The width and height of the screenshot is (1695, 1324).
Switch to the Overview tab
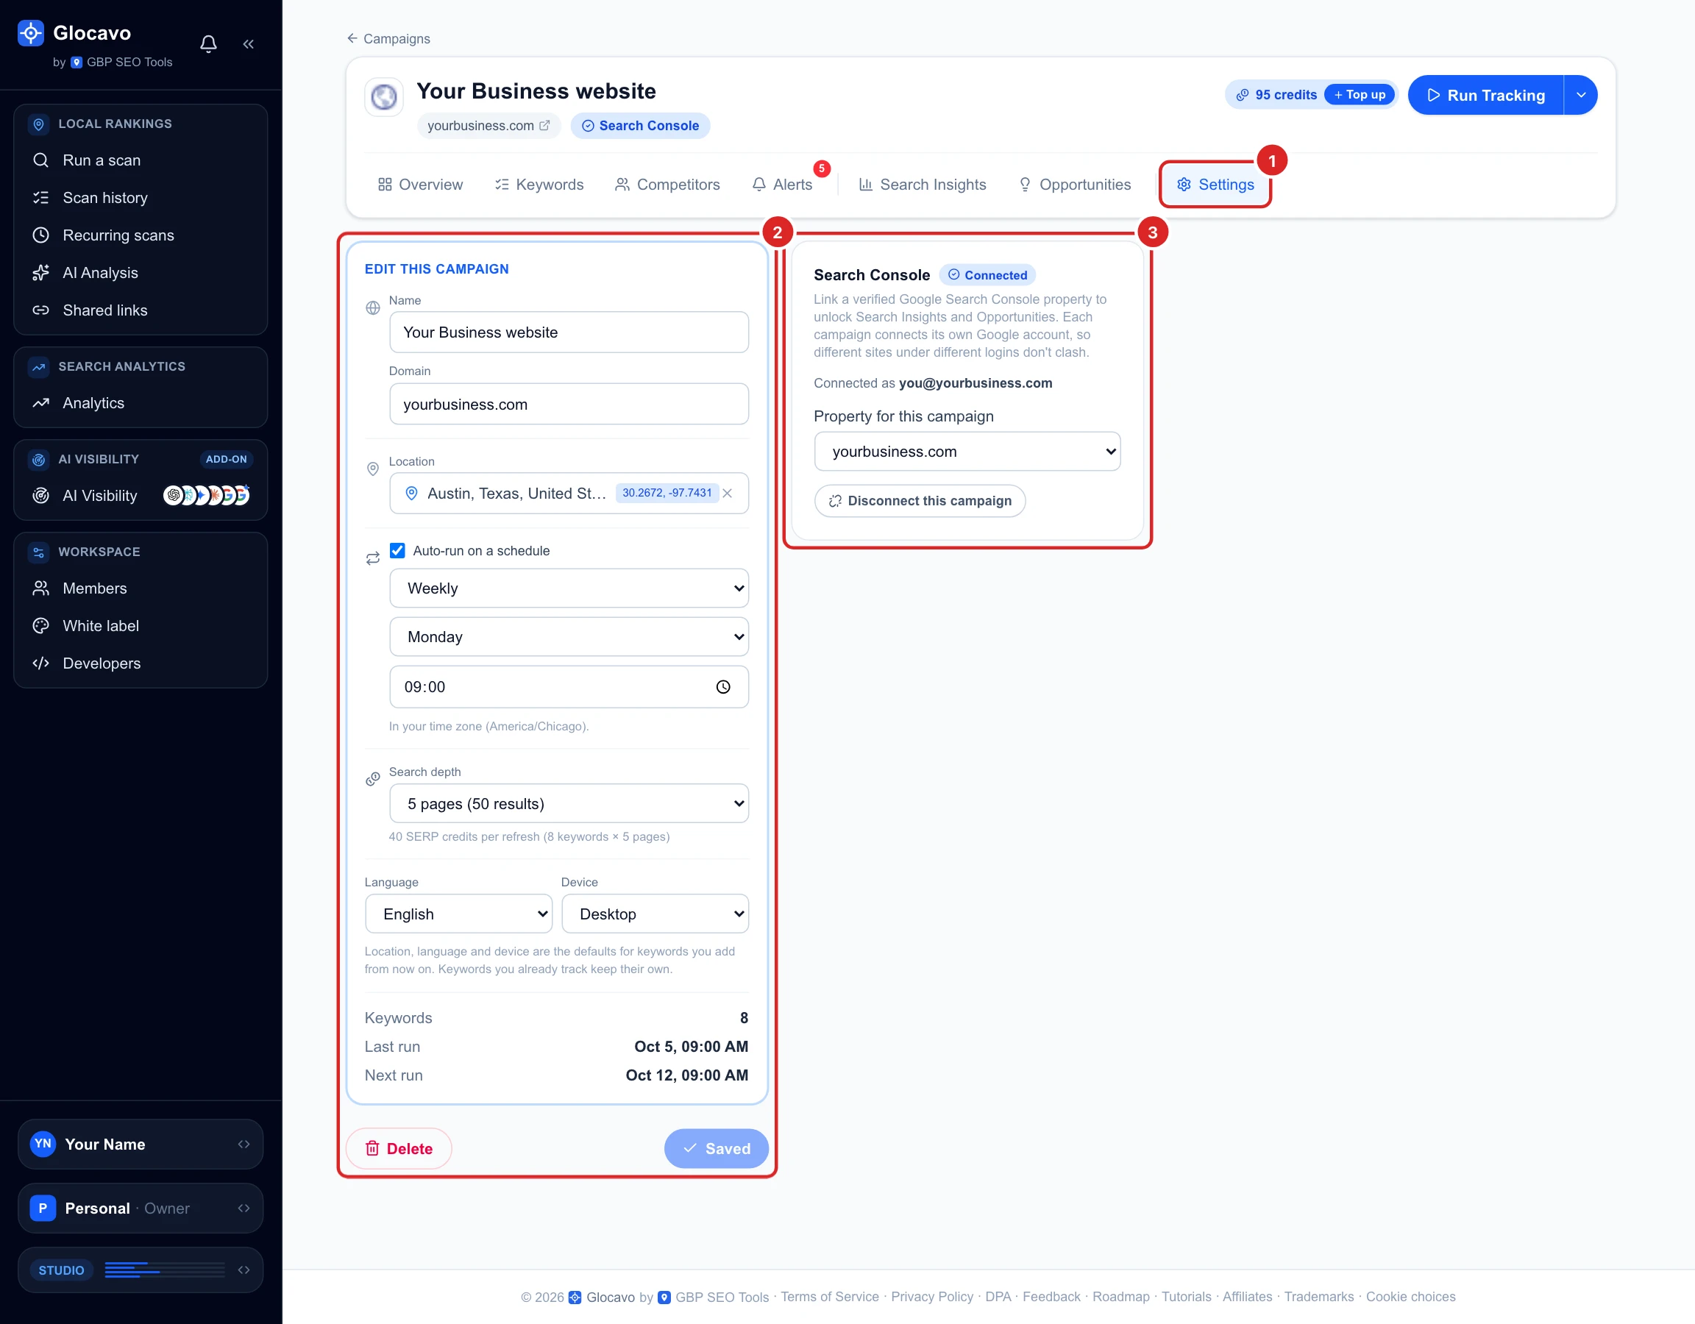[x=420, y=185]
